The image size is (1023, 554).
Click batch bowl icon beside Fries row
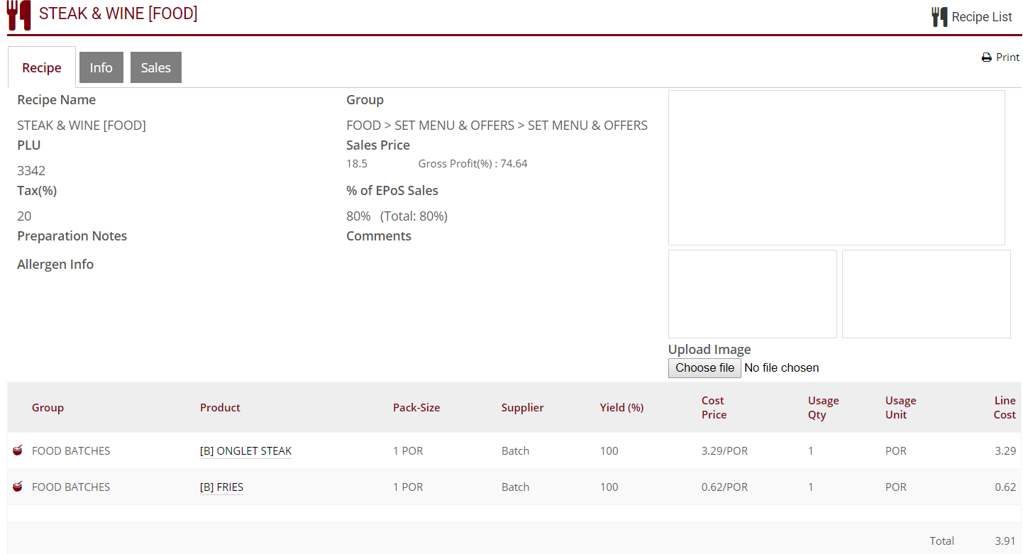[18, 487]
